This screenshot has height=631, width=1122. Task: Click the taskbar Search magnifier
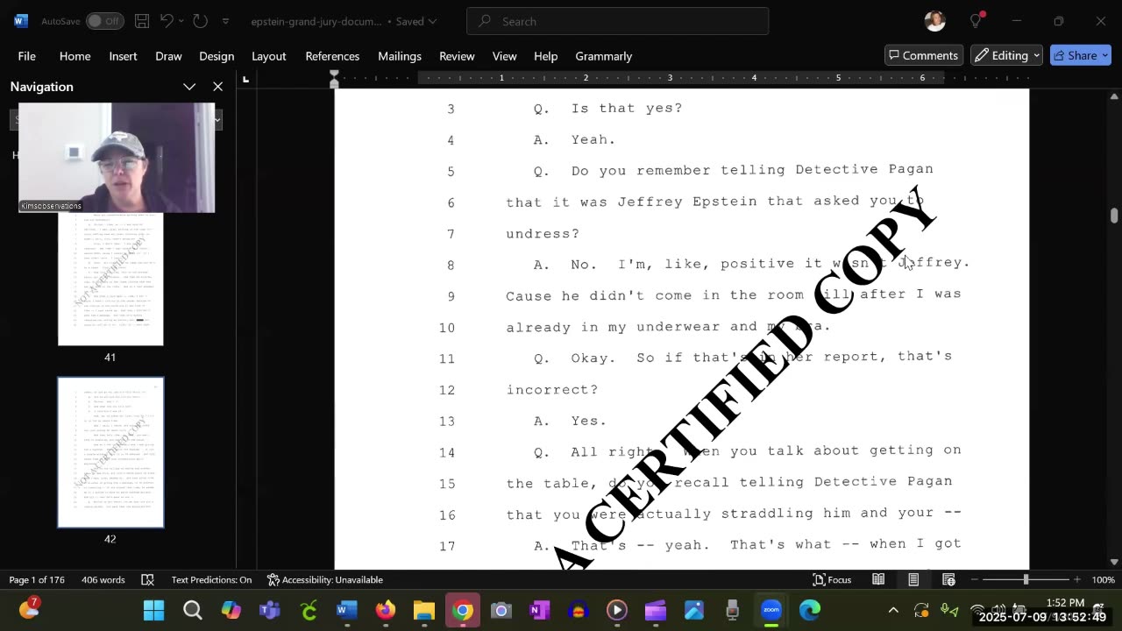[x=192, y=610]
